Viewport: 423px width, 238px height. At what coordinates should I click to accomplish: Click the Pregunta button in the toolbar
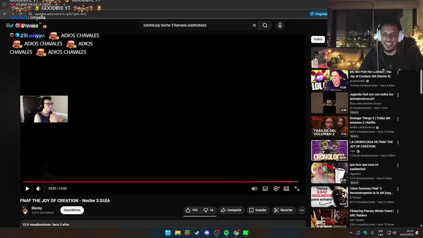[x=319, y=14]
